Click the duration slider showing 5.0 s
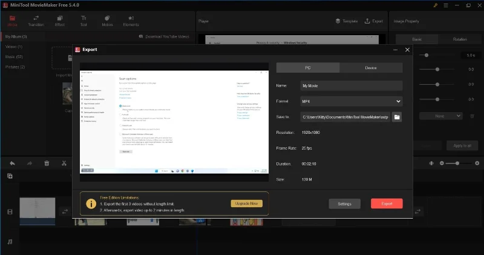 pyautogui.click(x=436, y=55)
